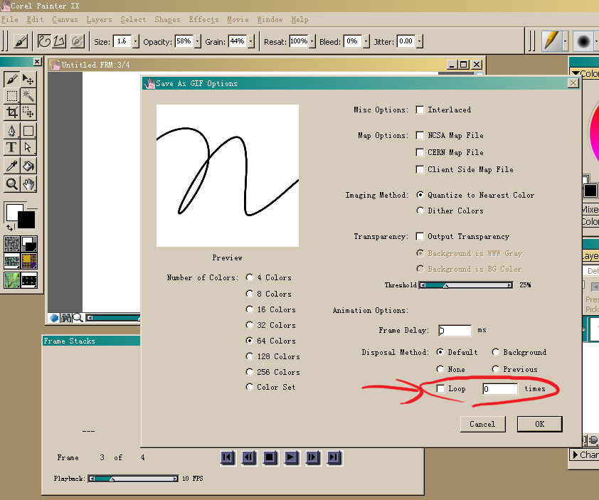The image size is (599, 500).
Task: Choose the Dropper tool
Action: (12, 165)
